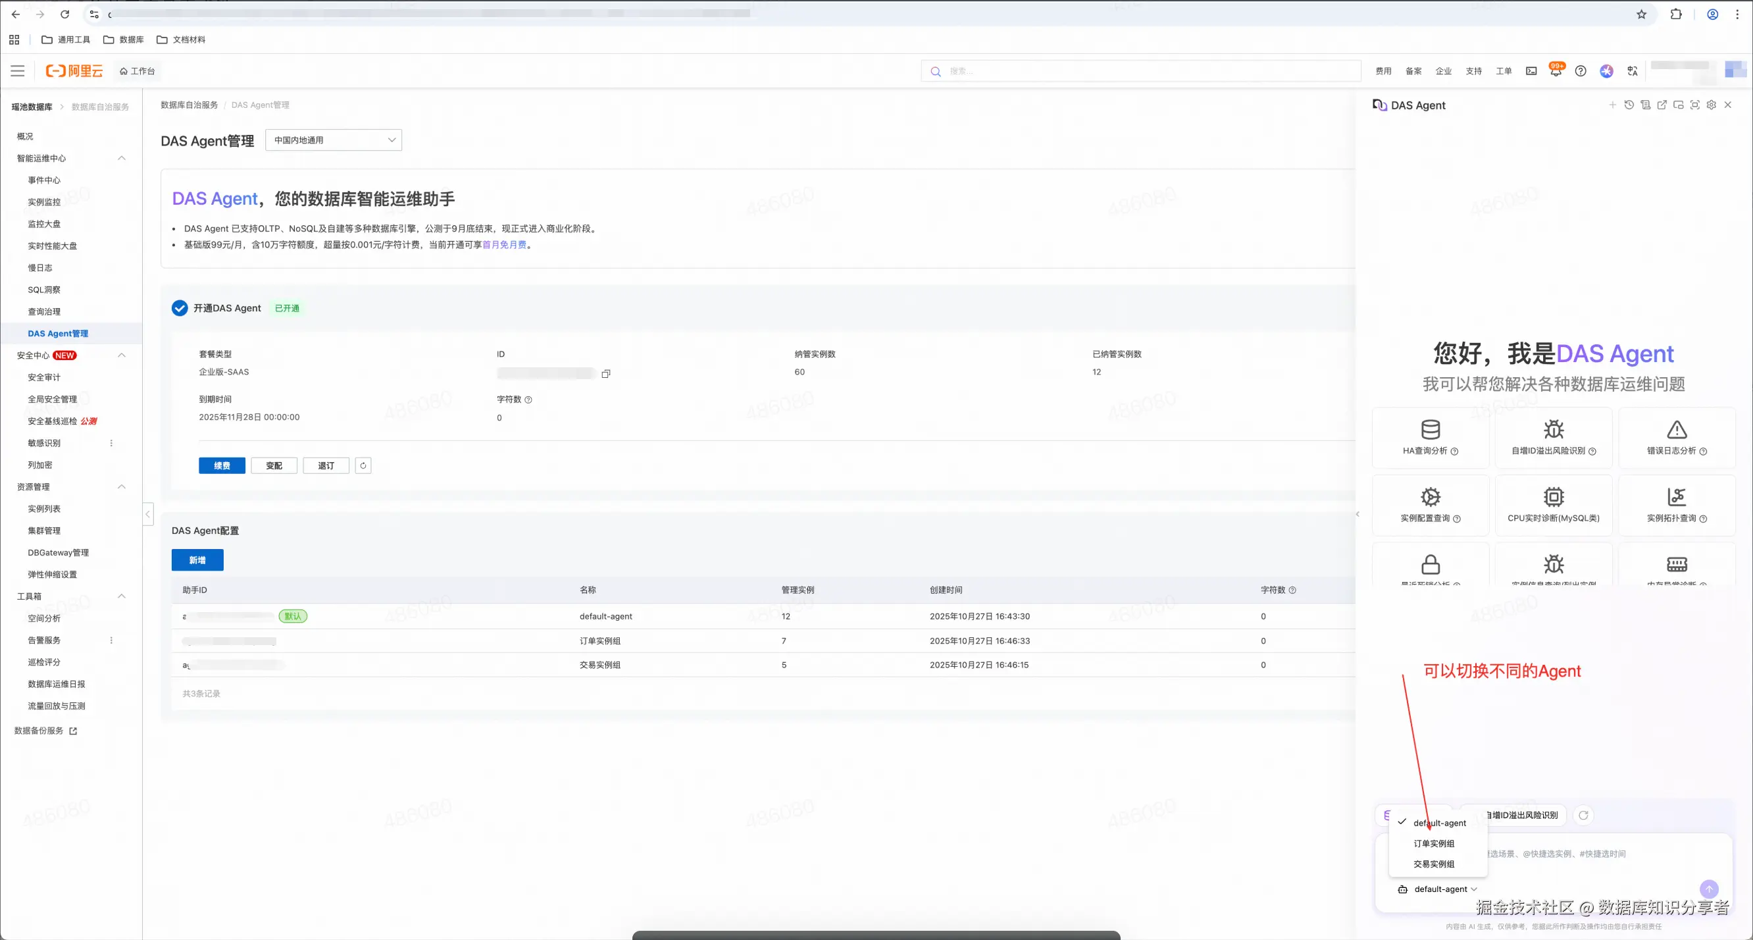Select 订单实例组 in agent list
Viewport: 1753px width, 940px height.
(1434, 843)
